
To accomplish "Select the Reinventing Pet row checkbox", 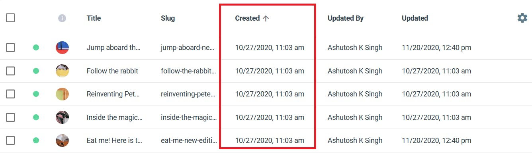I will coord(11,94).
